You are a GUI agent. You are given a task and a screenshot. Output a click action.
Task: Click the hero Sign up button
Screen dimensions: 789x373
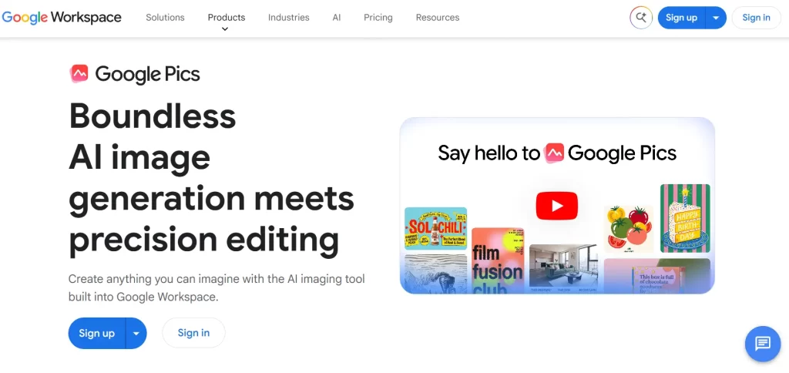(x=96, y=333)
